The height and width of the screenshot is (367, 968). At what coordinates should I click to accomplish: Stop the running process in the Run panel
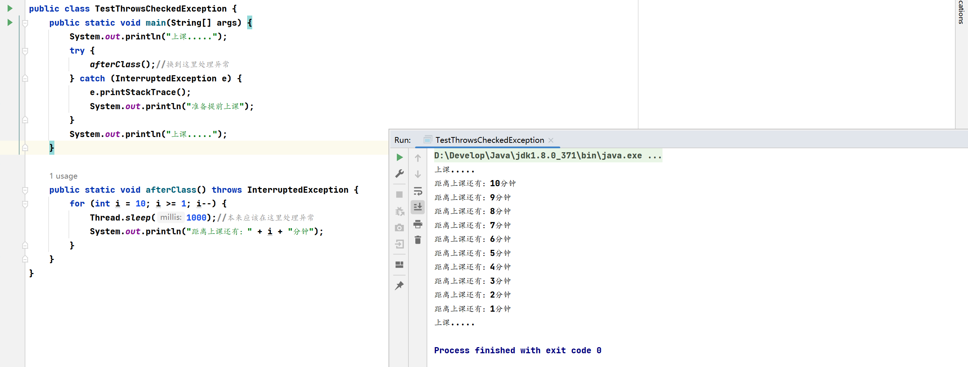tap(399, 195)
